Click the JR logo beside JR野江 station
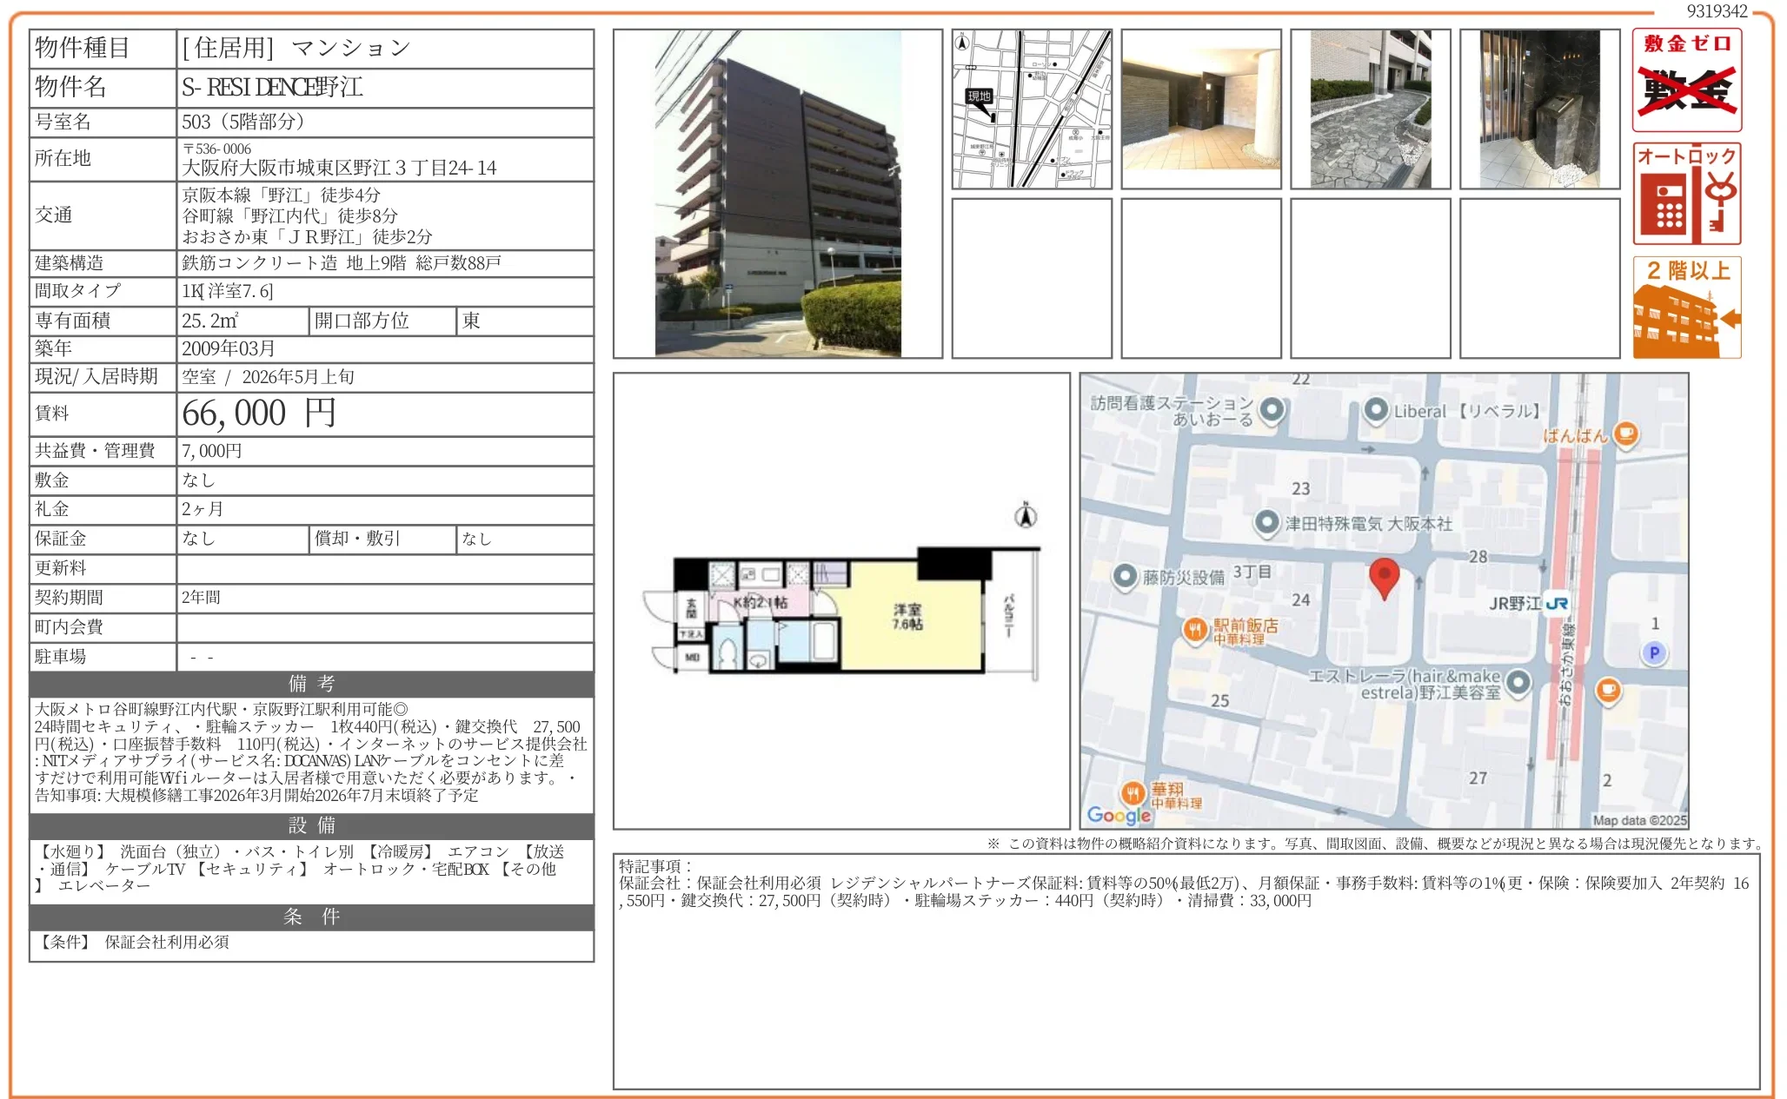 (x=1558, y=601)
